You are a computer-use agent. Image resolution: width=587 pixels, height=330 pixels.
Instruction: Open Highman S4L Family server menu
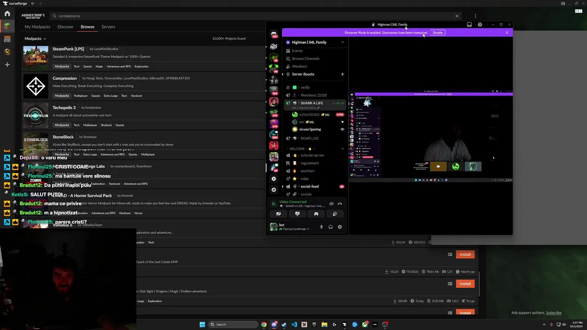(315, 42)
